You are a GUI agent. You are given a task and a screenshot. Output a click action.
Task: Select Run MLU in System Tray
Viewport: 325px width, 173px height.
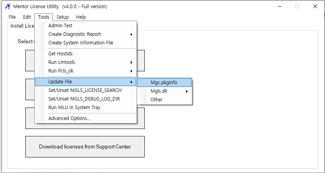point(74,108)
